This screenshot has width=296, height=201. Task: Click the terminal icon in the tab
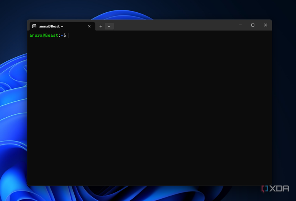click(x=34, y=26)
